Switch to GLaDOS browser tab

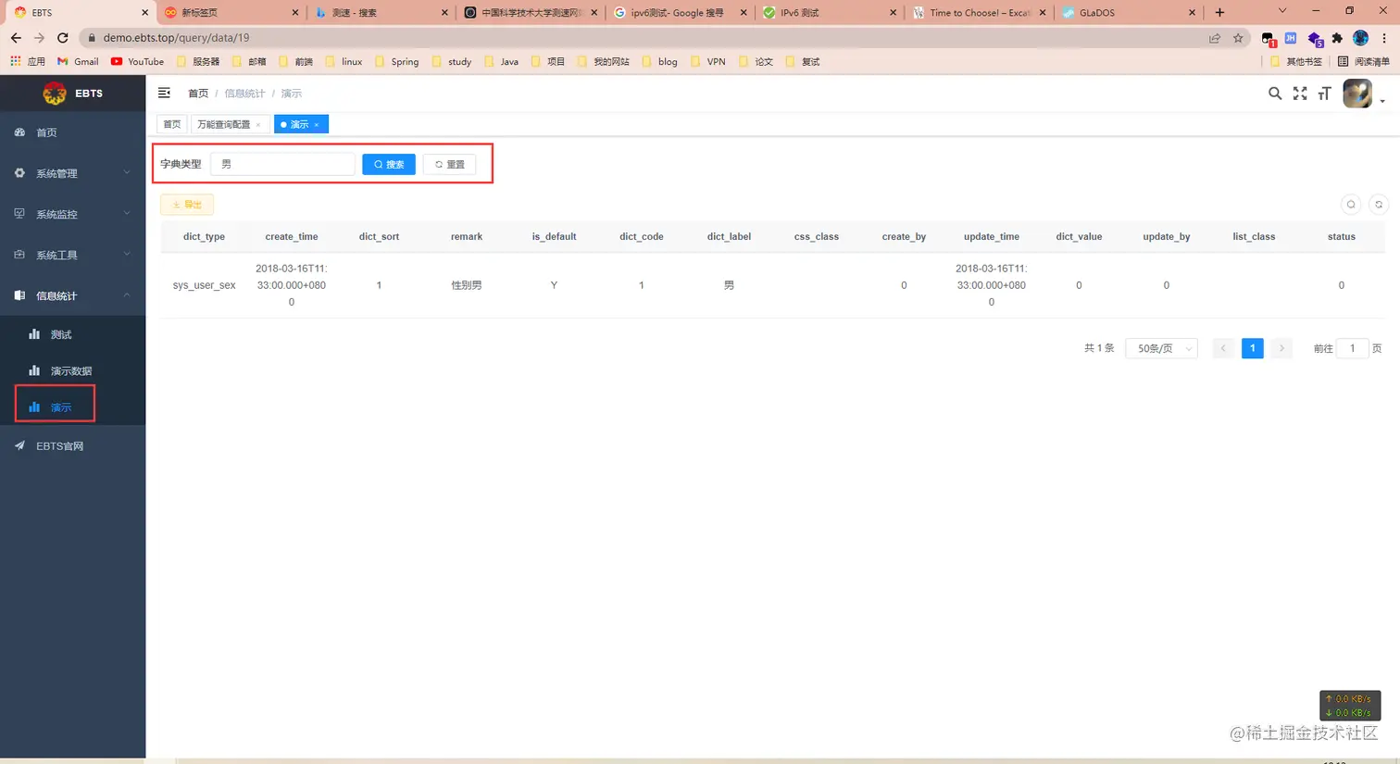tap(1128, 13)
